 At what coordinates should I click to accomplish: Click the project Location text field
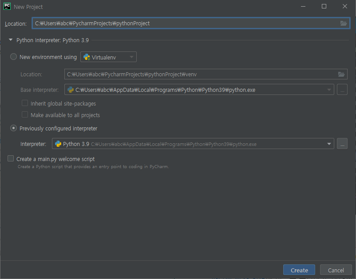(191, 24)
